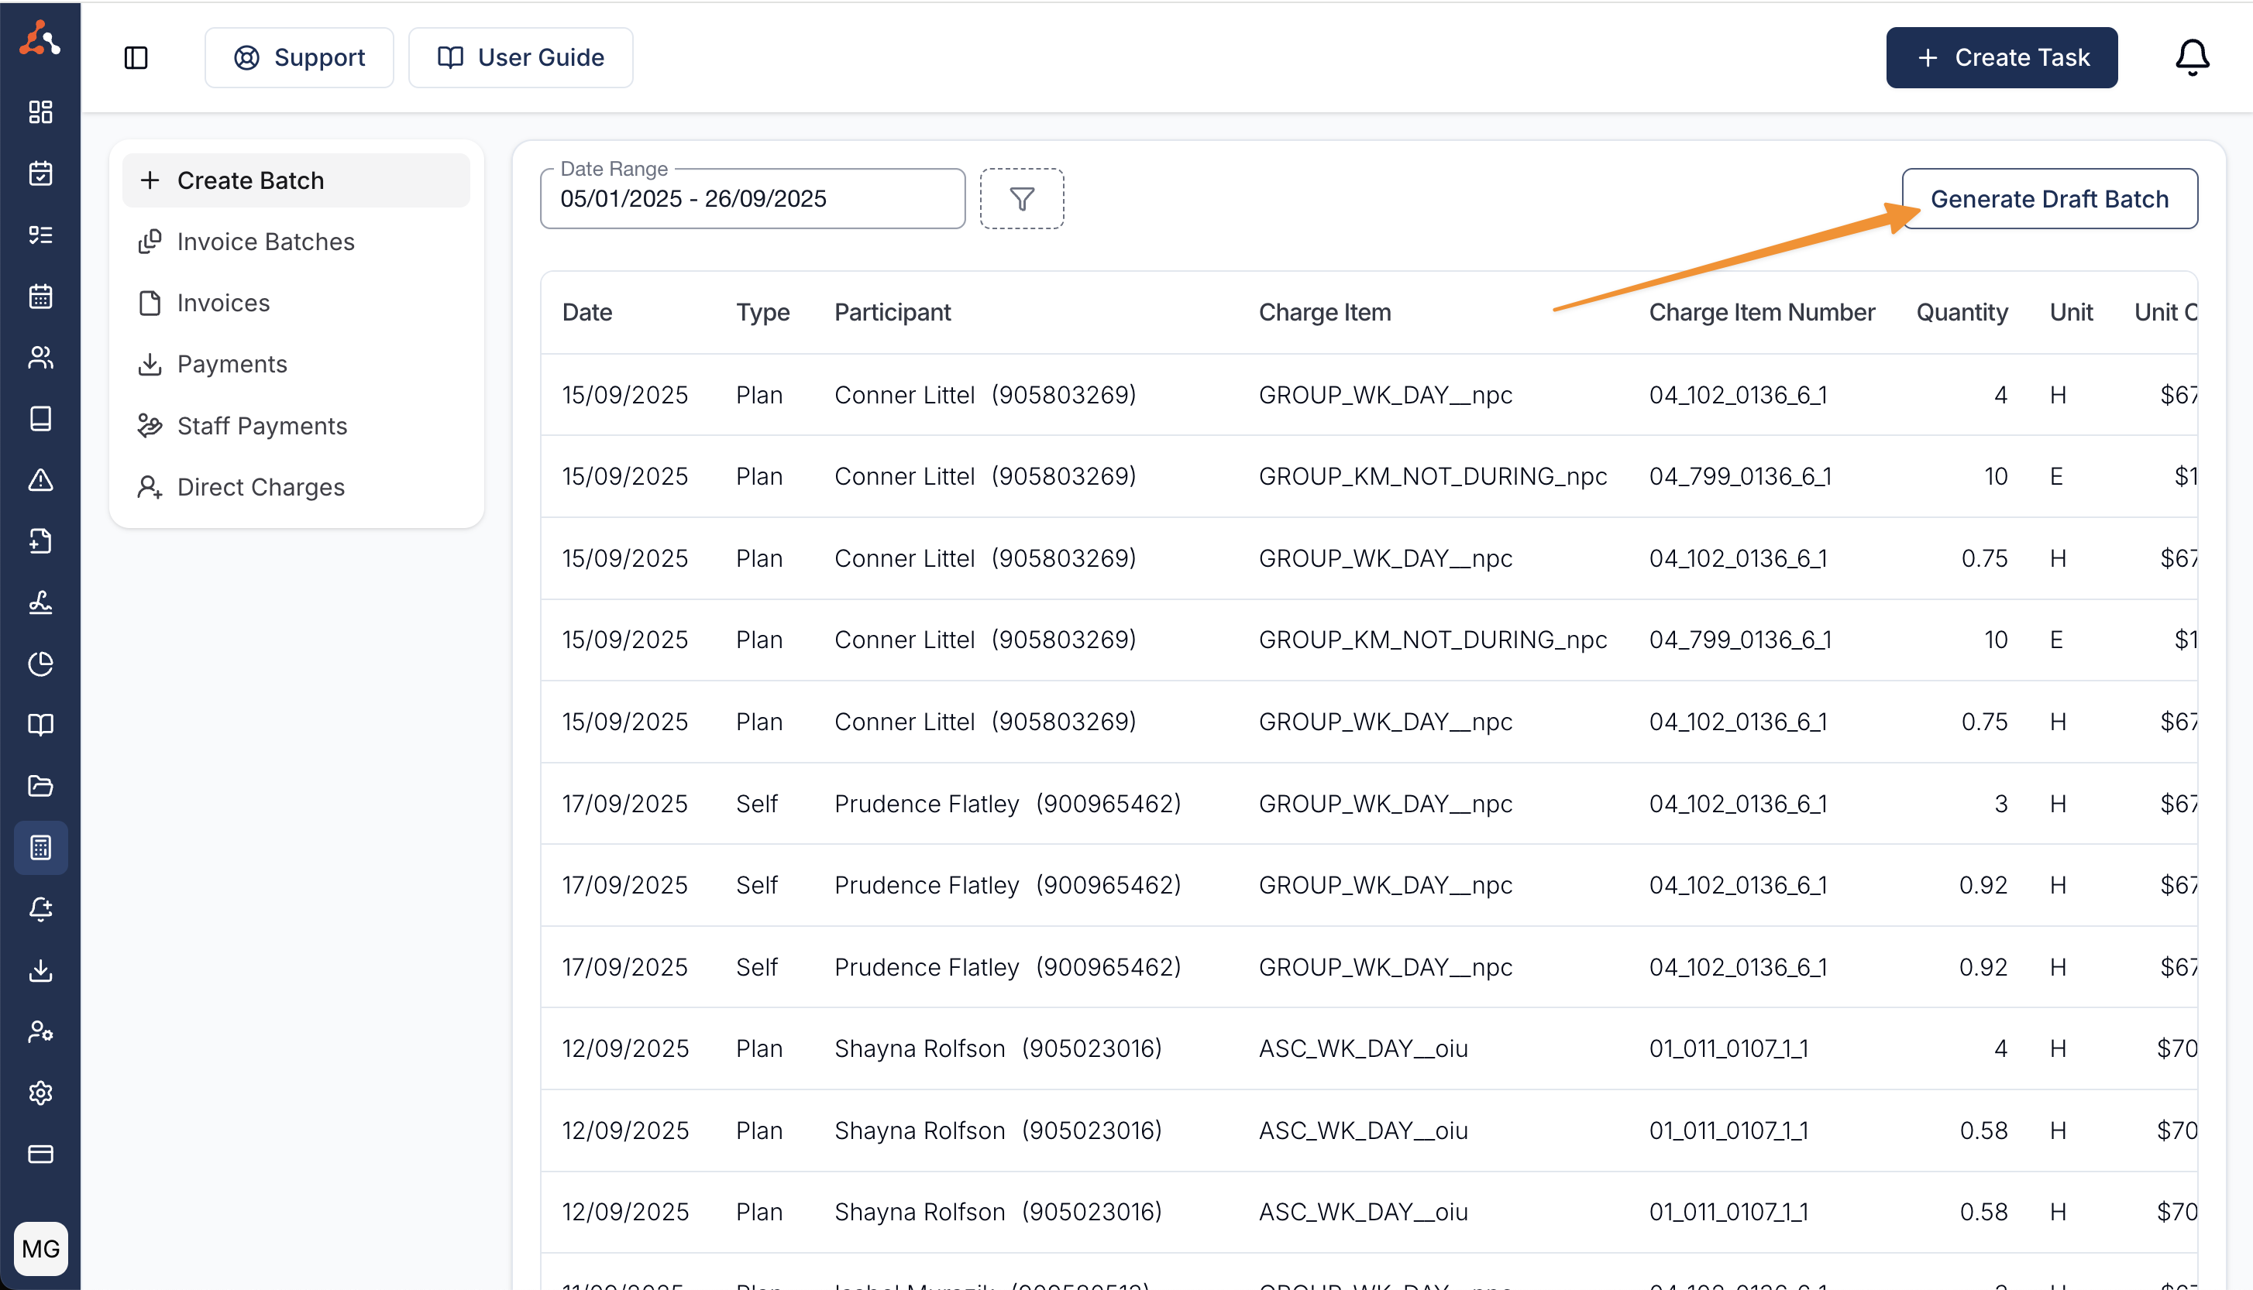Image resolution: width=2253 pixels, height=1290 pixels.
Task: Click the Quantity column header
Action: point(1960,312)
